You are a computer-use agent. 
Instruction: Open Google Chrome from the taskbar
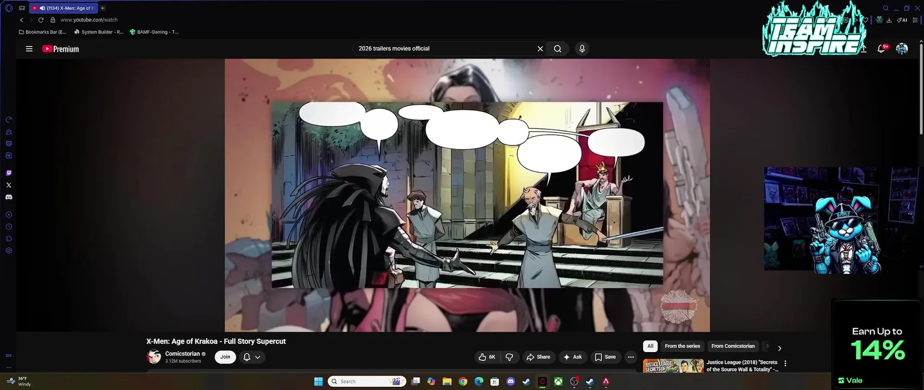(463, 381)
